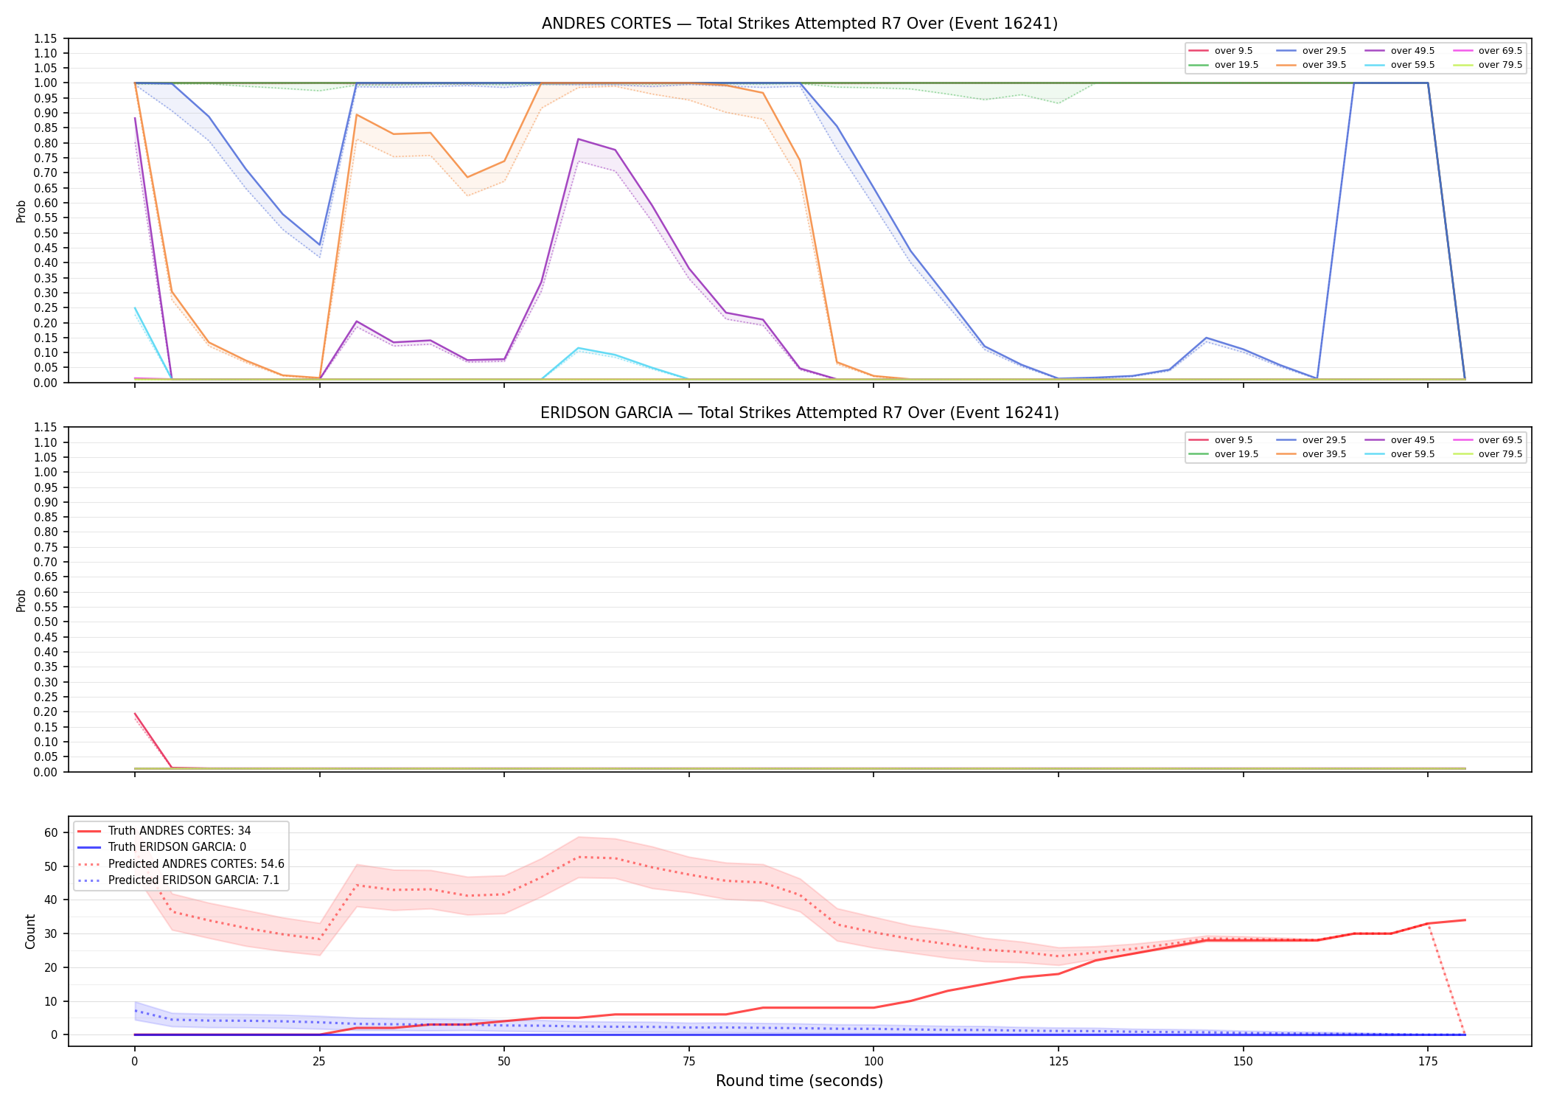Screen dimensions: 1548x1106
Task: Click the 60 tick on the Count axis
Action: [x=51, y=833]
